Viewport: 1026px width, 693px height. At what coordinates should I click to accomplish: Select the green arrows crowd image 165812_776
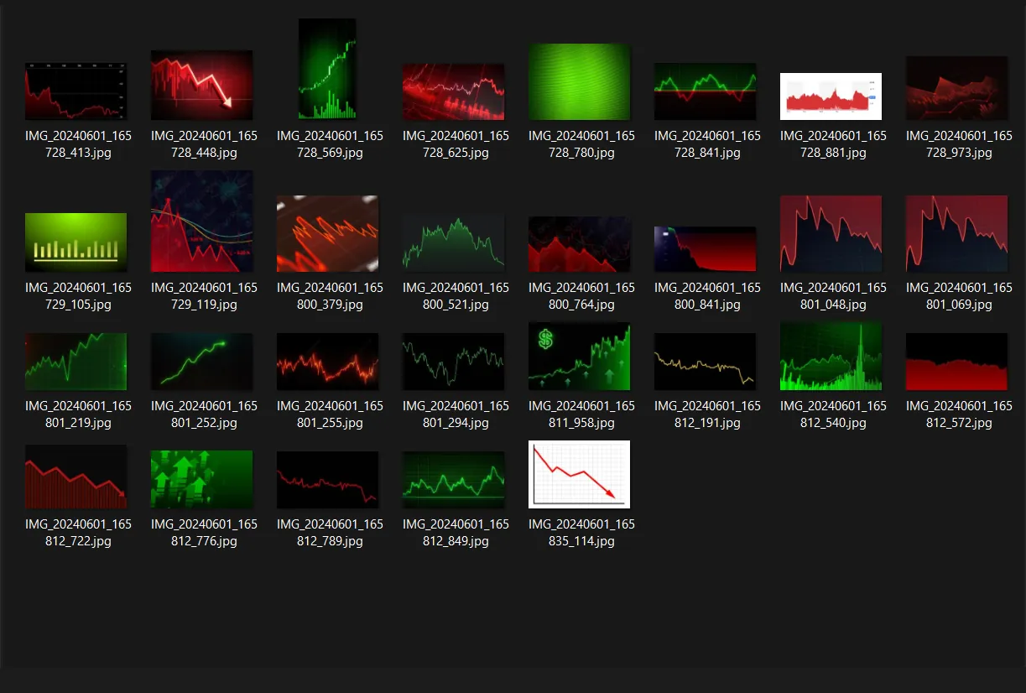(x=201, y=479)
